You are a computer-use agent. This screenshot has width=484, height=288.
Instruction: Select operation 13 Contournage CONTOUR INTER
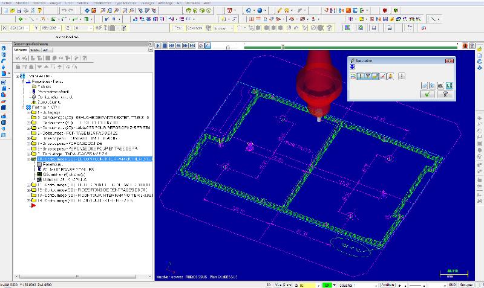[95, 195]
